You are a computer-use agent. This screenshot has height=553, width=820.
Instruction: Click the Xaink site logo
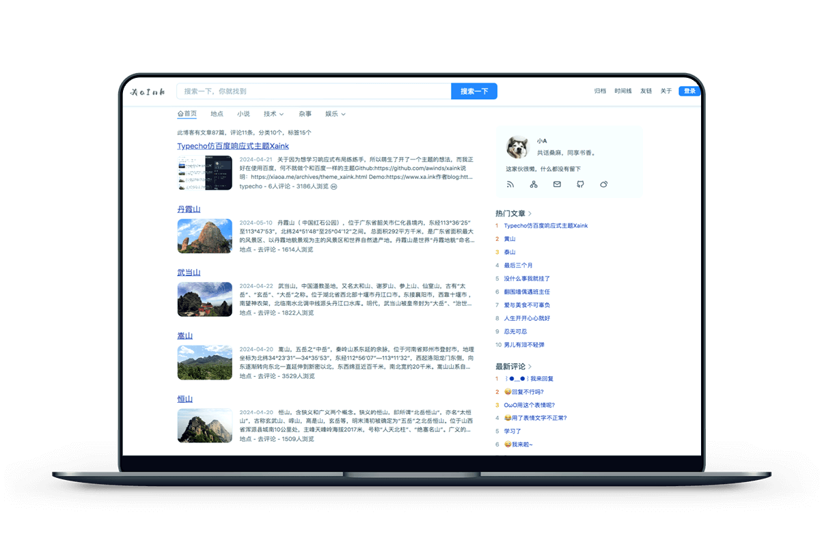point(148,91)
